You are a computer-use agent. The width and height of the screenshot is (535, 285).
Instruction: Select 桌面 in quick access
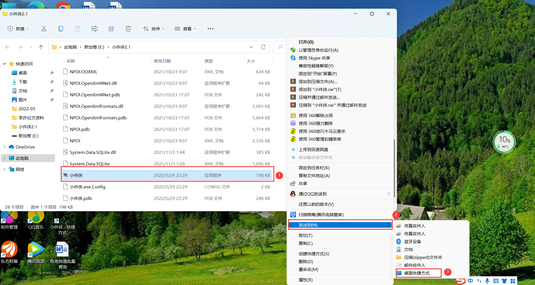click(23, 73)
